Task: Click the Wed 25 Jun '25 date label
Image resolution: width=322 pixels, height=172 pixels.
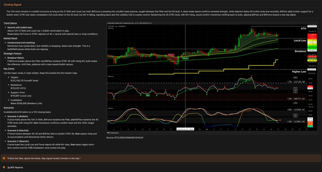Action: (185, 129)
